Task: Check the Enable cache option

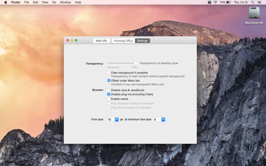Action: 109,99
